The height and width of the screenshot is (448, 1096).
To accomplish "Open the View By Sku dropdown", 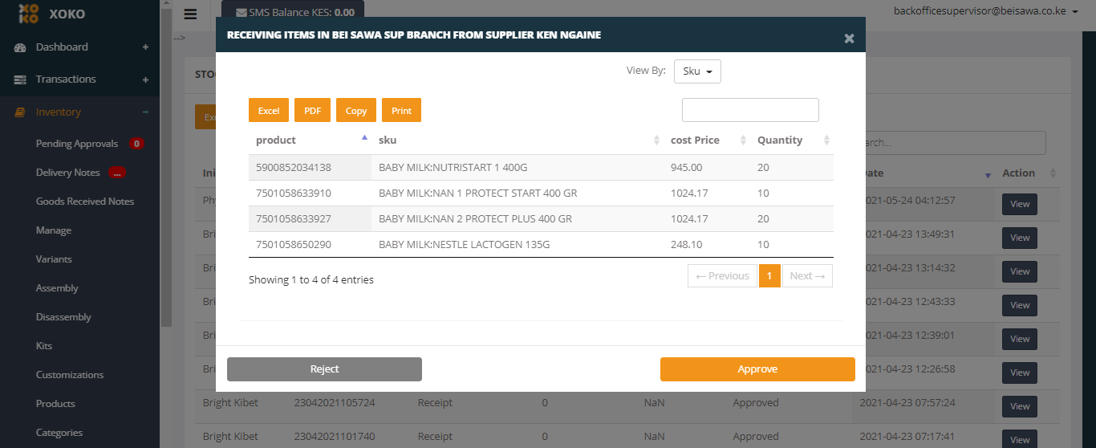I will pyautogui.click(x=697, y=71).
